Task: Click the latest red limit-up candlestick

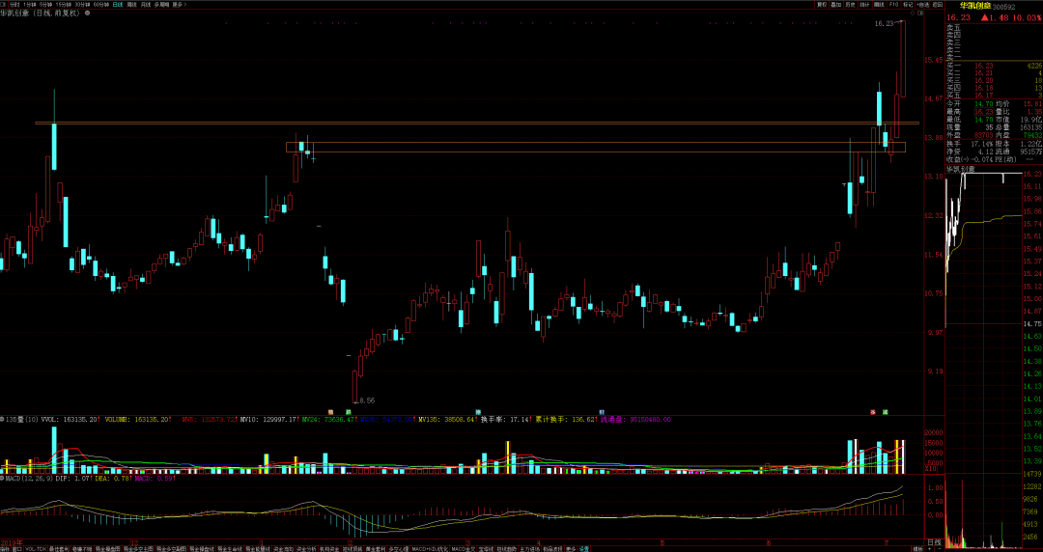Action: [903, 59]
